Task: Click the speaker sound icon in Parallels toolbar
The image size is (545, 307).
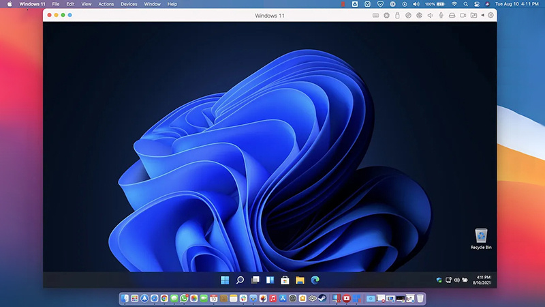Action: (430, 15)
